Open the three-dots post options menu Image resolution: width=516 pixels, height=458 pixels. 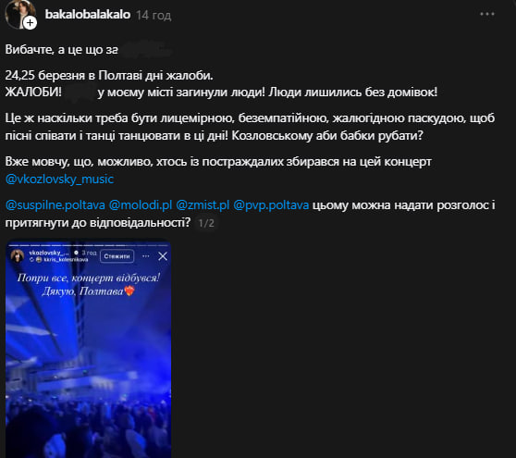click(487, 14)
